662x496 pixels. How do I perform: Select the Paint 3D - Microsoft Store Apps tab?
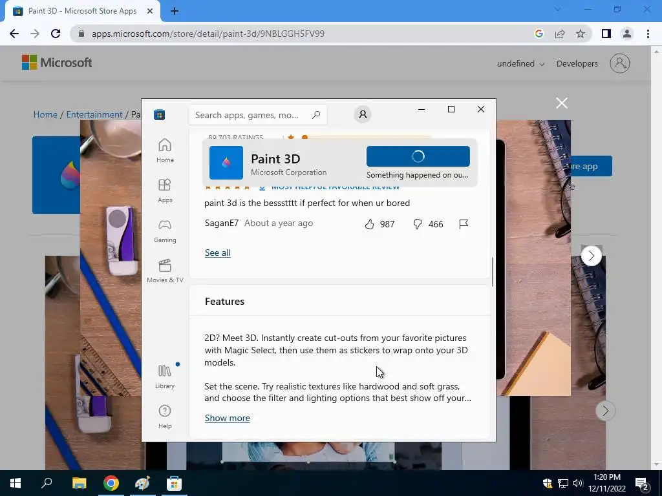click(x=82, y=12)
